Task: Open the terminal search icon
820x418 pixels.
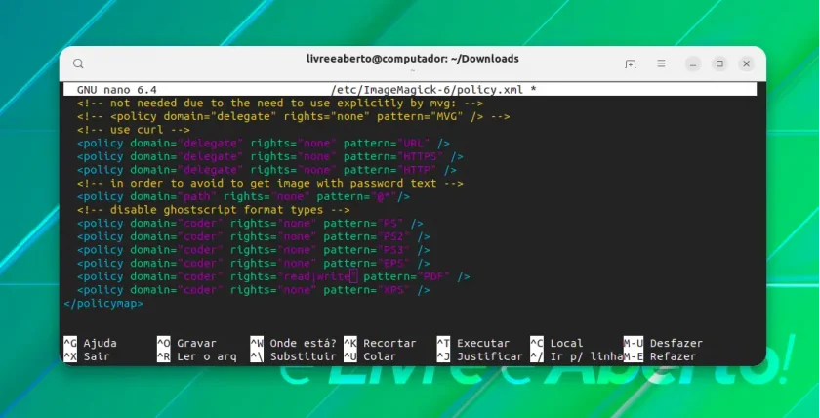Action: coord(78,63)
